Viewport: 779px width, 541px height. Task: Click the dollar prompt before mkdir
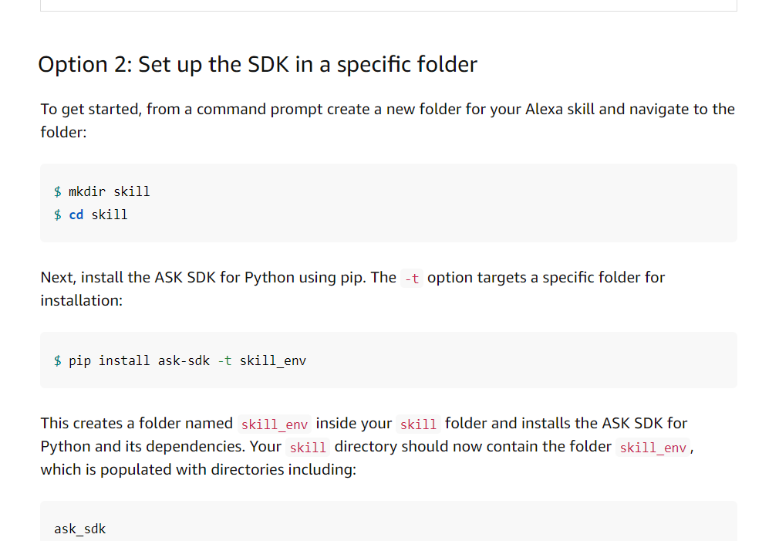click(x=58, y=191)
